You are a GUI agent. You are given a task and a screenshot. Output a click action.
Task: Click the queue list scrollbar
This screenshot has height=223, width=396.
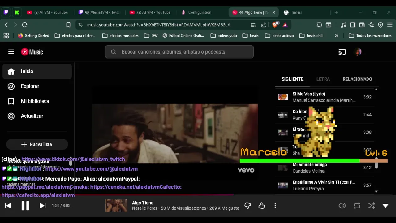[377, 163]
